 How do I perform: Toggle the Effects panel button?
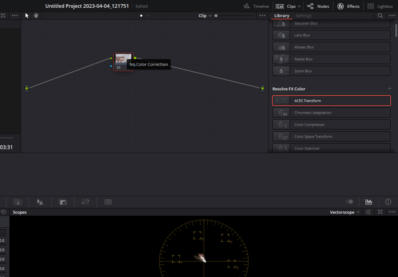pos(348,6)
